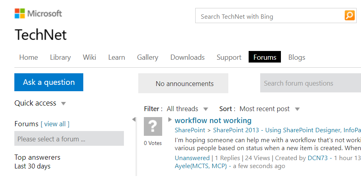361x182 pixels.
Task: Click the Ask a question button
Action: coord(49,82)
